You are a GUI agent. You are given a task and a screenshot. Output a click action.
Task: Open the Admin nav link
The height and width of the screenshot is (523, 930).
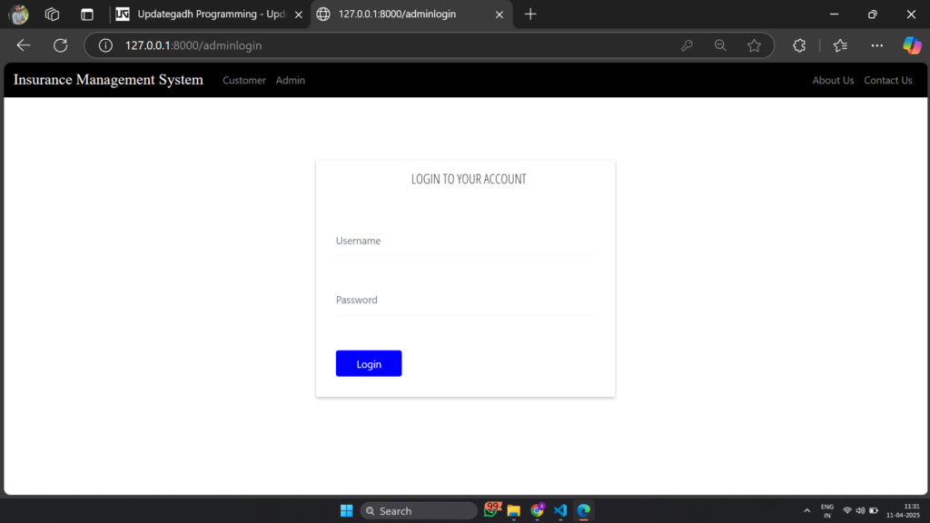290,80
